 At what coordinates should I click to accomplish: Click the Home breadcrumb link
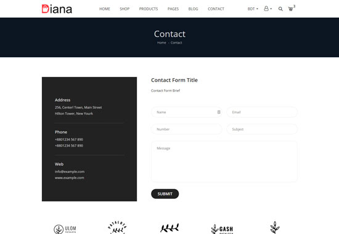(161, 42)
